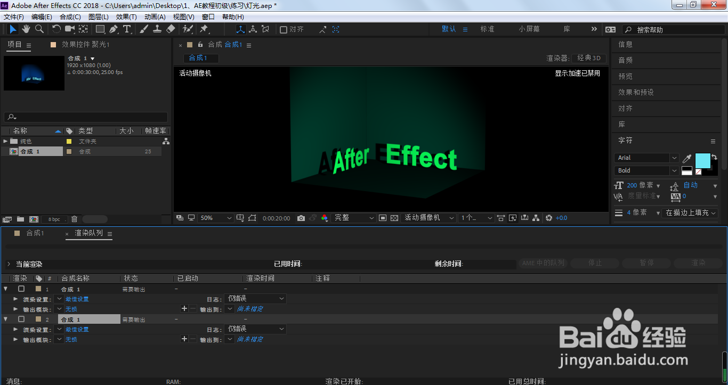Image resolution: width=728 pixels, height=385 pixels.
Task: Click the new folder icon in Project panel
Action: click(20, 219)
